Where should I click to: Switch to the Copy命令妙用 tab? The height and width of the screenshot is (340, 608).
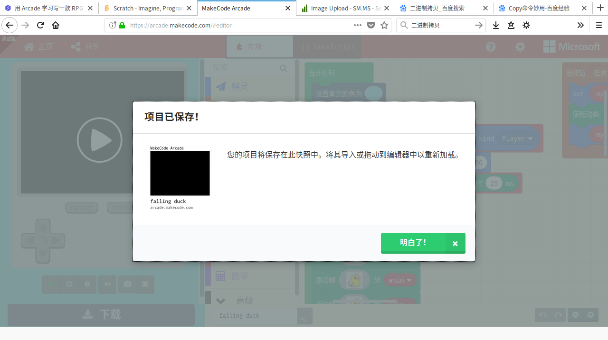[x=542, y=8]
